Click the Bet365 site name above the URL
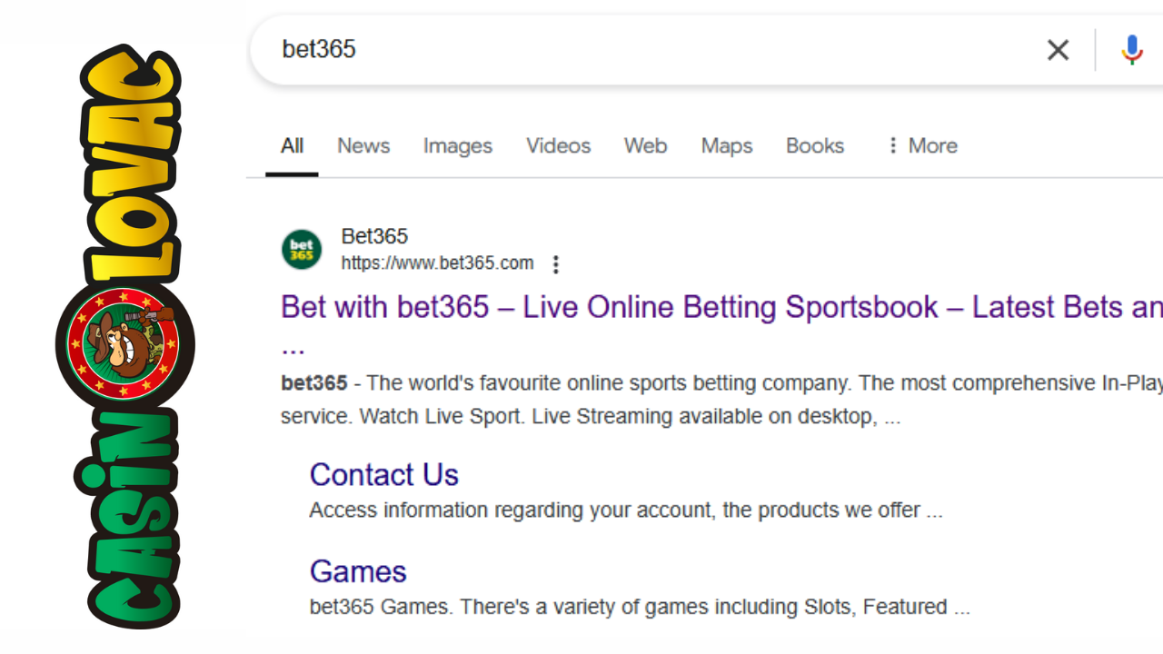Viewport: 1163px width, 654px height. (374, 236)
